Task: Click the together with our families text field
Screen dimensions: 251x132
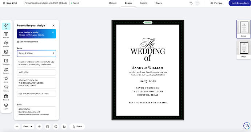Action: tap(36, 63)
